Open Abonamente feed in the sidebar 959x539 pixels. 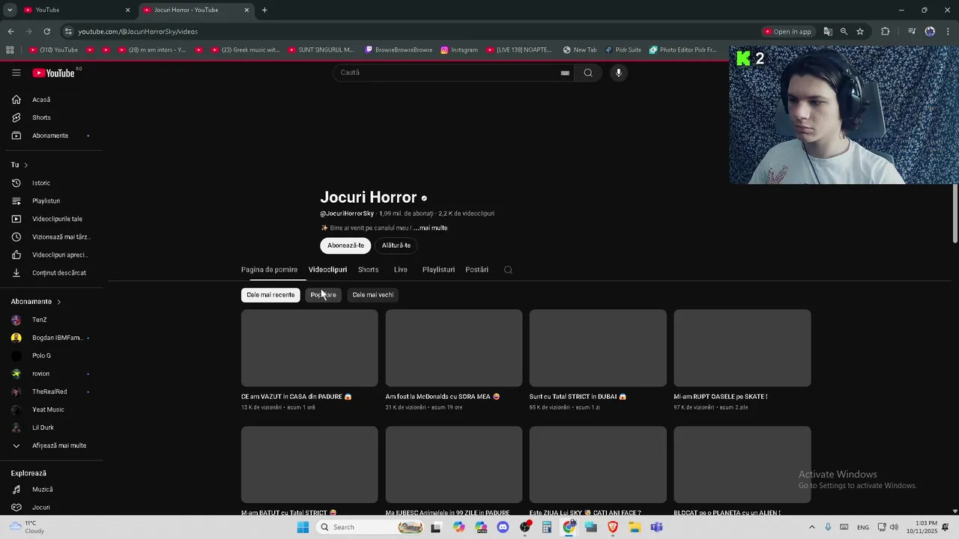(x=52, y=135)
